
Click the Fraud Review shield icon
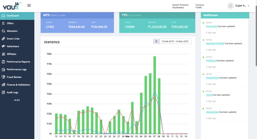(x=3, y=77)
